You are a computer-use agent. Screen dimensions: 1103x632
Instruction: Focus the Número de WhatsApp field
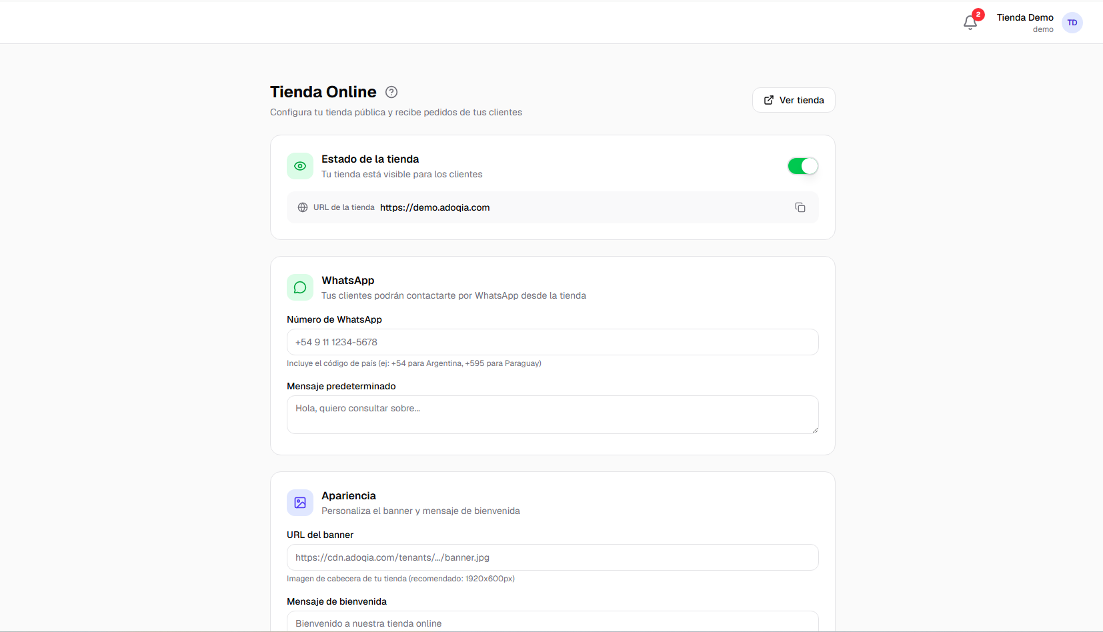pyautogui.click(x=553, y=342)
